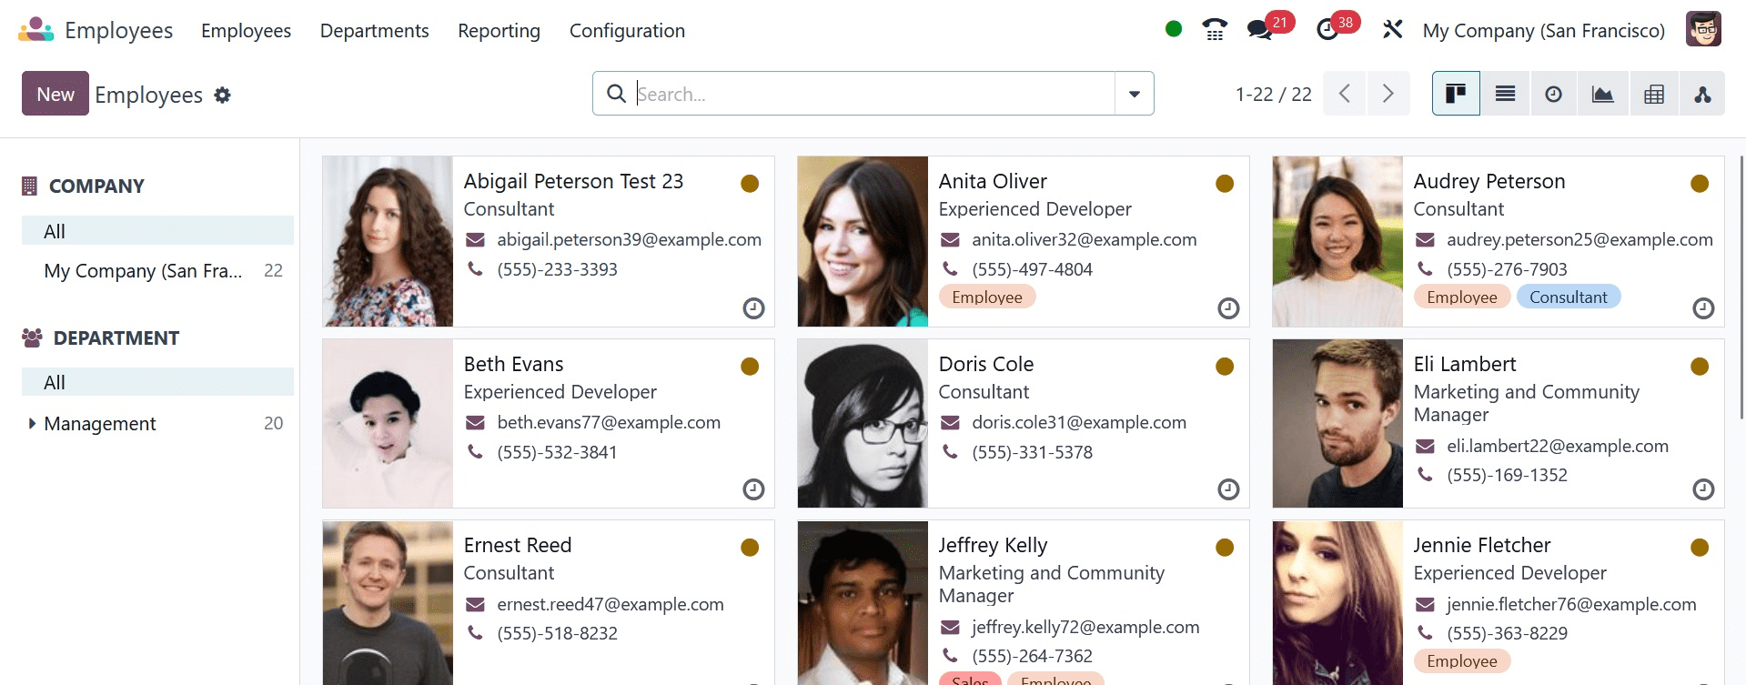The width and height of the screenshot is (1746, 685).
Task: Focus the Search input field
Action: click(x=873, y=94)
